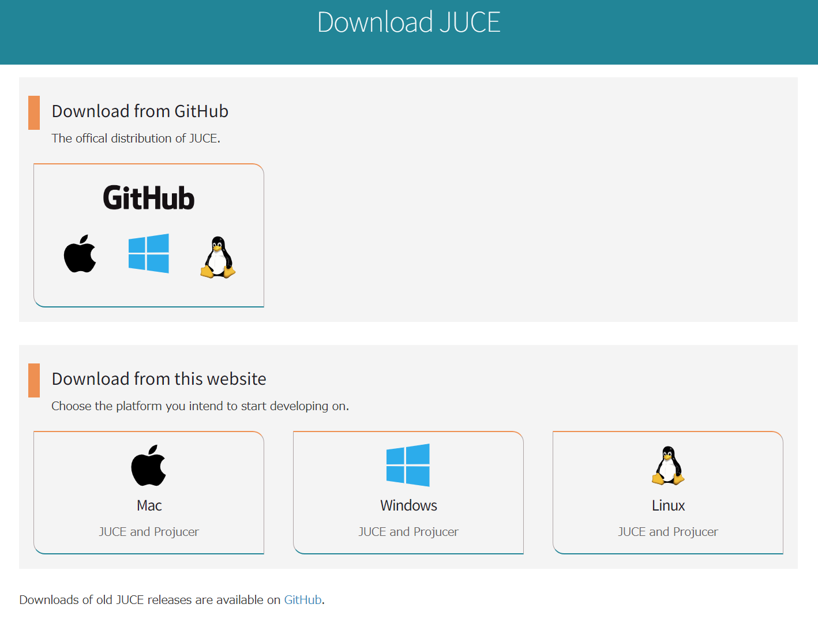The height and width of the screenshot is (619, 818).
Task: Click 'Choose the platform you intend' text
Action: point(200,406)
